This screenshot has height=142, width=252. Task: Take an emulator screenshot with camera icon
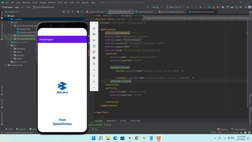tap(94, 58)
